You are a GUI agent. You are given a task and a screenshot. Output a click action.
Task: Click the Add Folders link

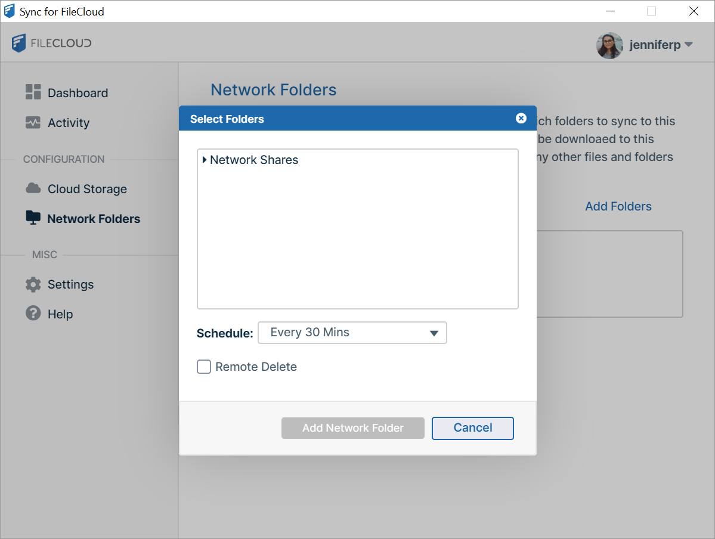[618, 206]
